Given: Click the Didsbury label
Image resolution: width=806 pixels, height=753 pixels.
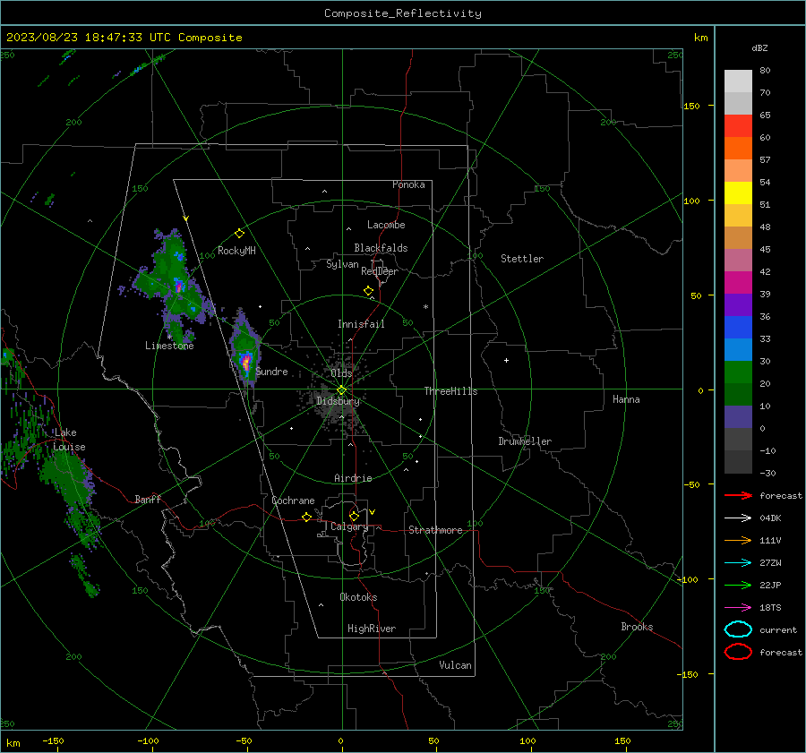Looking at the screenshot, I should (338, 401).
